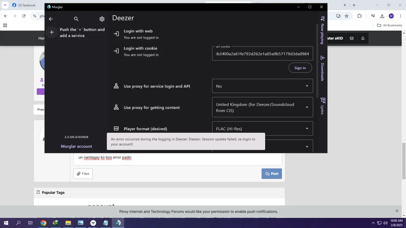This screenshot has height=228, width=406.
Task: Open a new Chrome tab
Action: tap(354, 5)
